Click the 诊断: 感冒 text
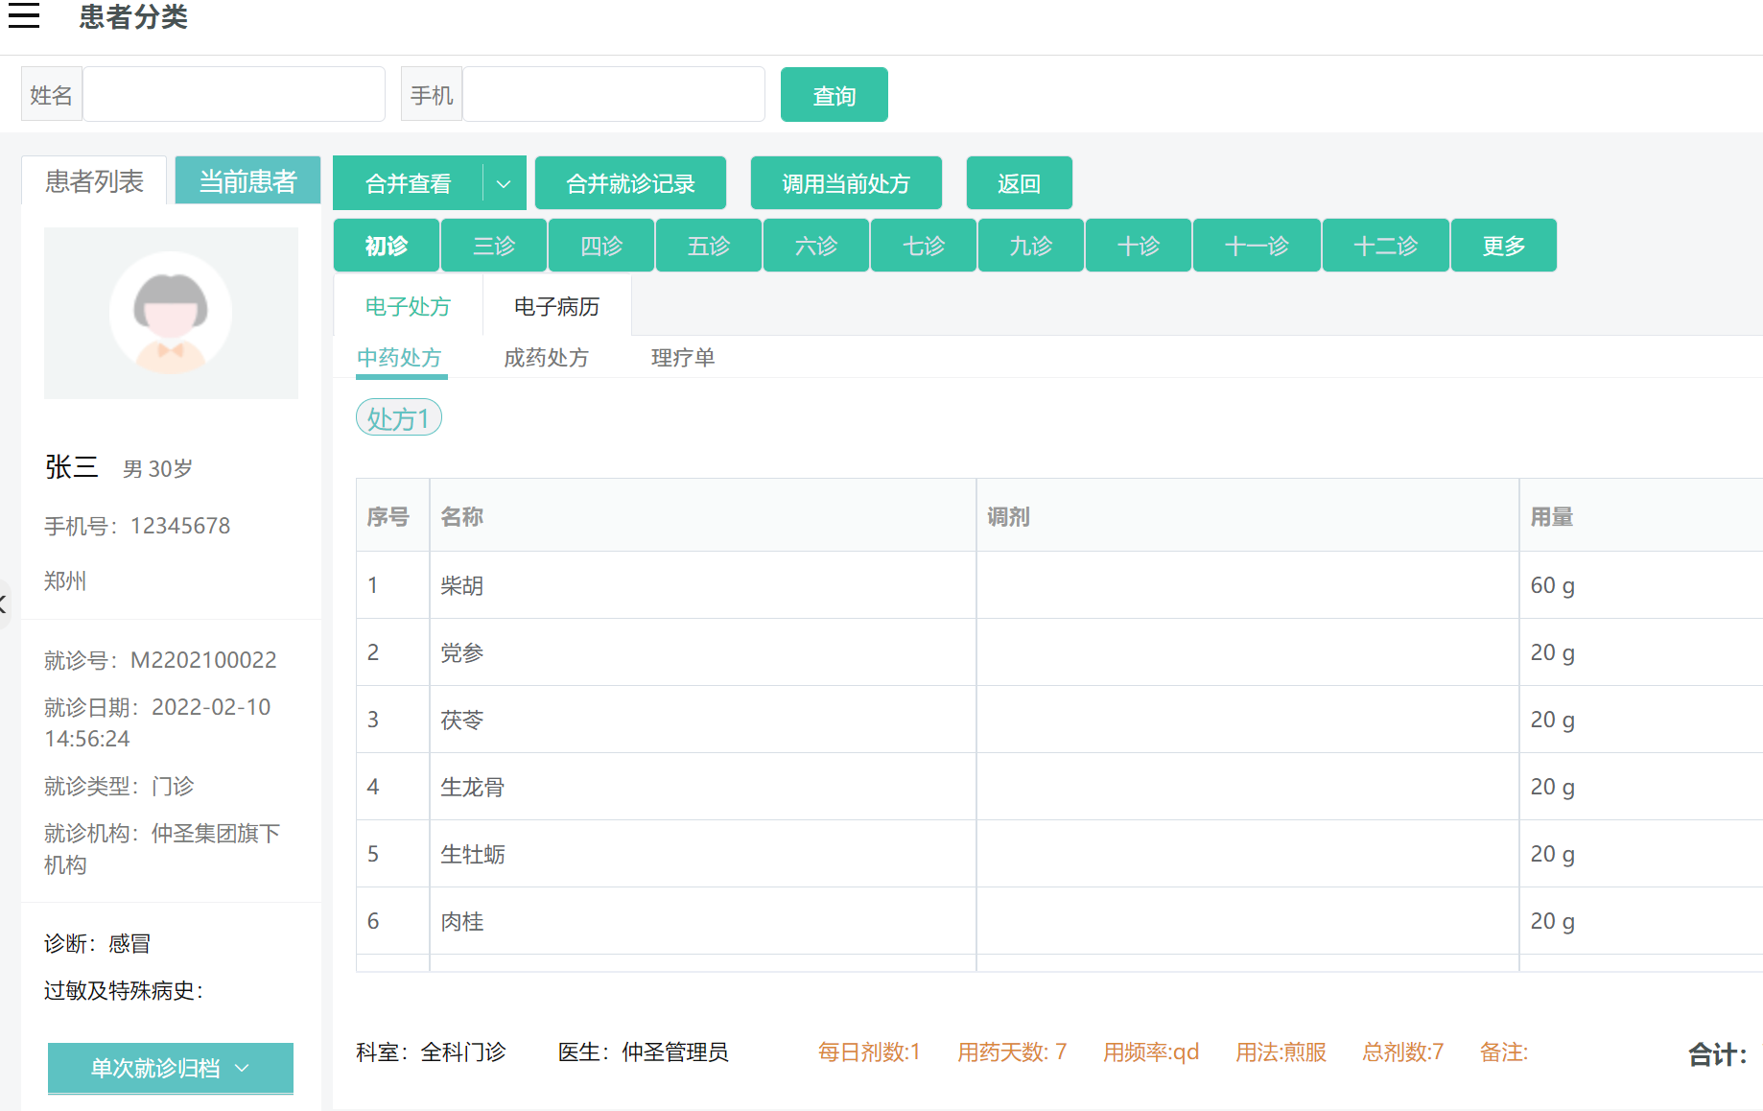 (97, 943)
